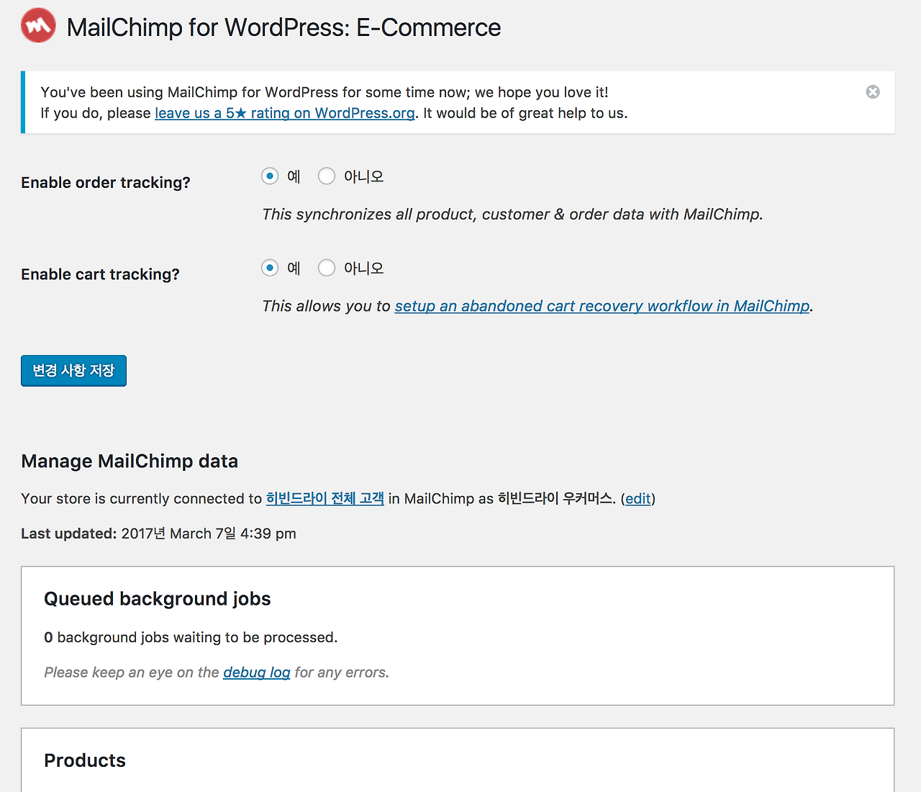Open the debug log link

coord(256,672)
